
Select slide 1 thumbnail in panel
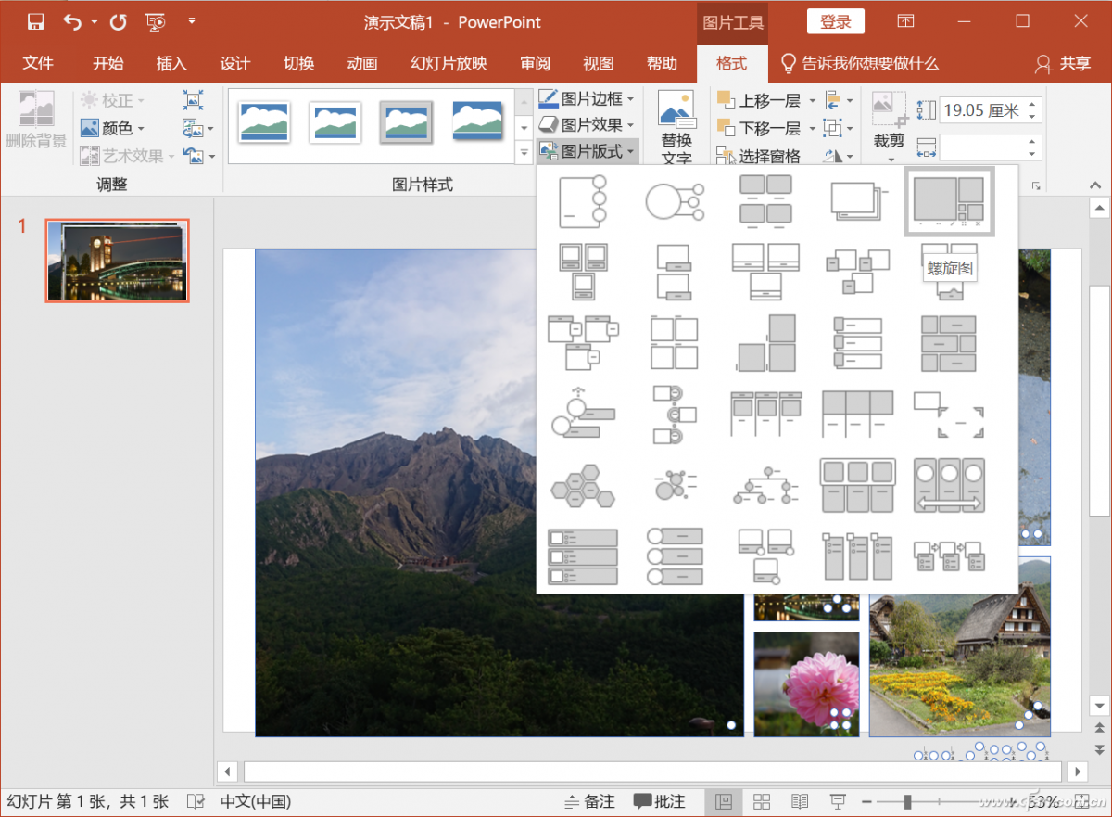point(117,261)
